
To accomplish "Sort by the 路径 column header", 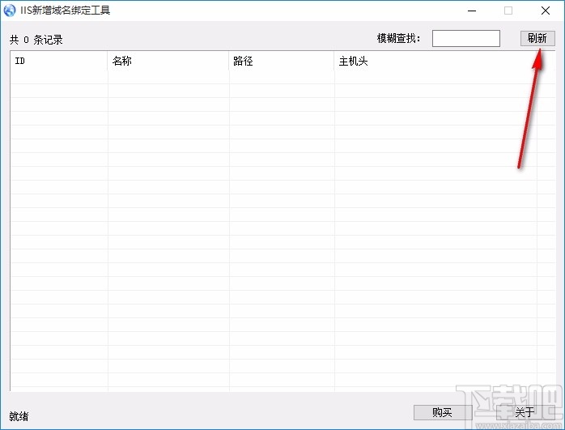I will click(282, 61).
